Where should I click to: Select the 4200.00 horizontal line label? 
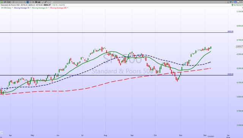230,74
